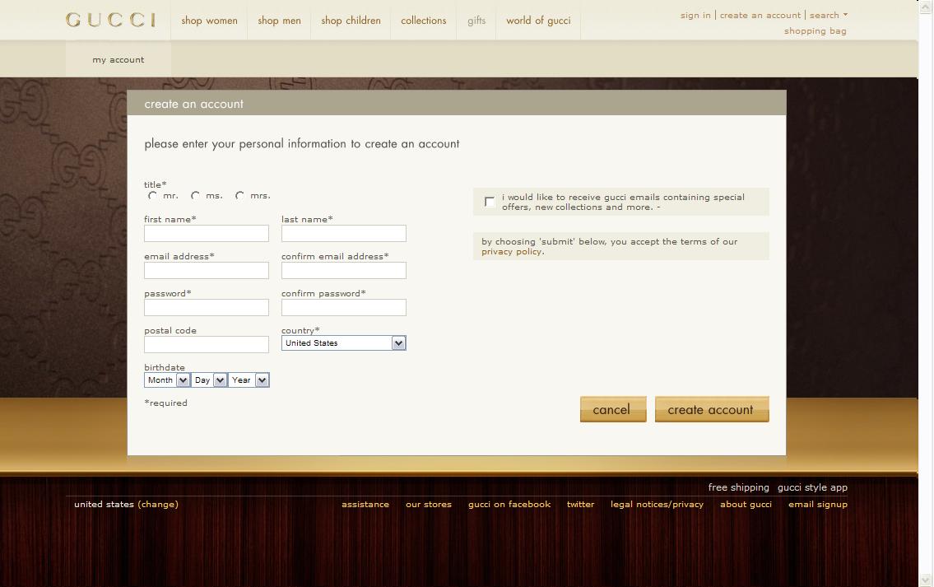Image resolution: width=934 pixels, height=587 pixels.
Task: Open the birthdate Month dropdown
Action: 167,380
